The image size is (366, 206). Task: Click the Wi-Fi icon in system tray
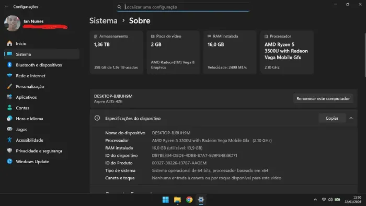[x=324, y=200]
